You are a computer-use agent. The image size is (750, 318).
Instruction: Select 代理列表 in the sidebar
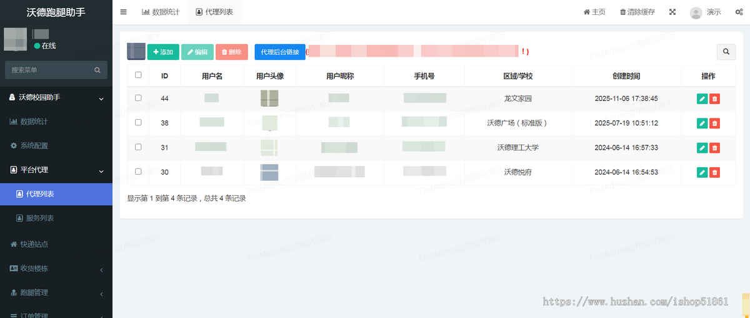tap(56, 194)
